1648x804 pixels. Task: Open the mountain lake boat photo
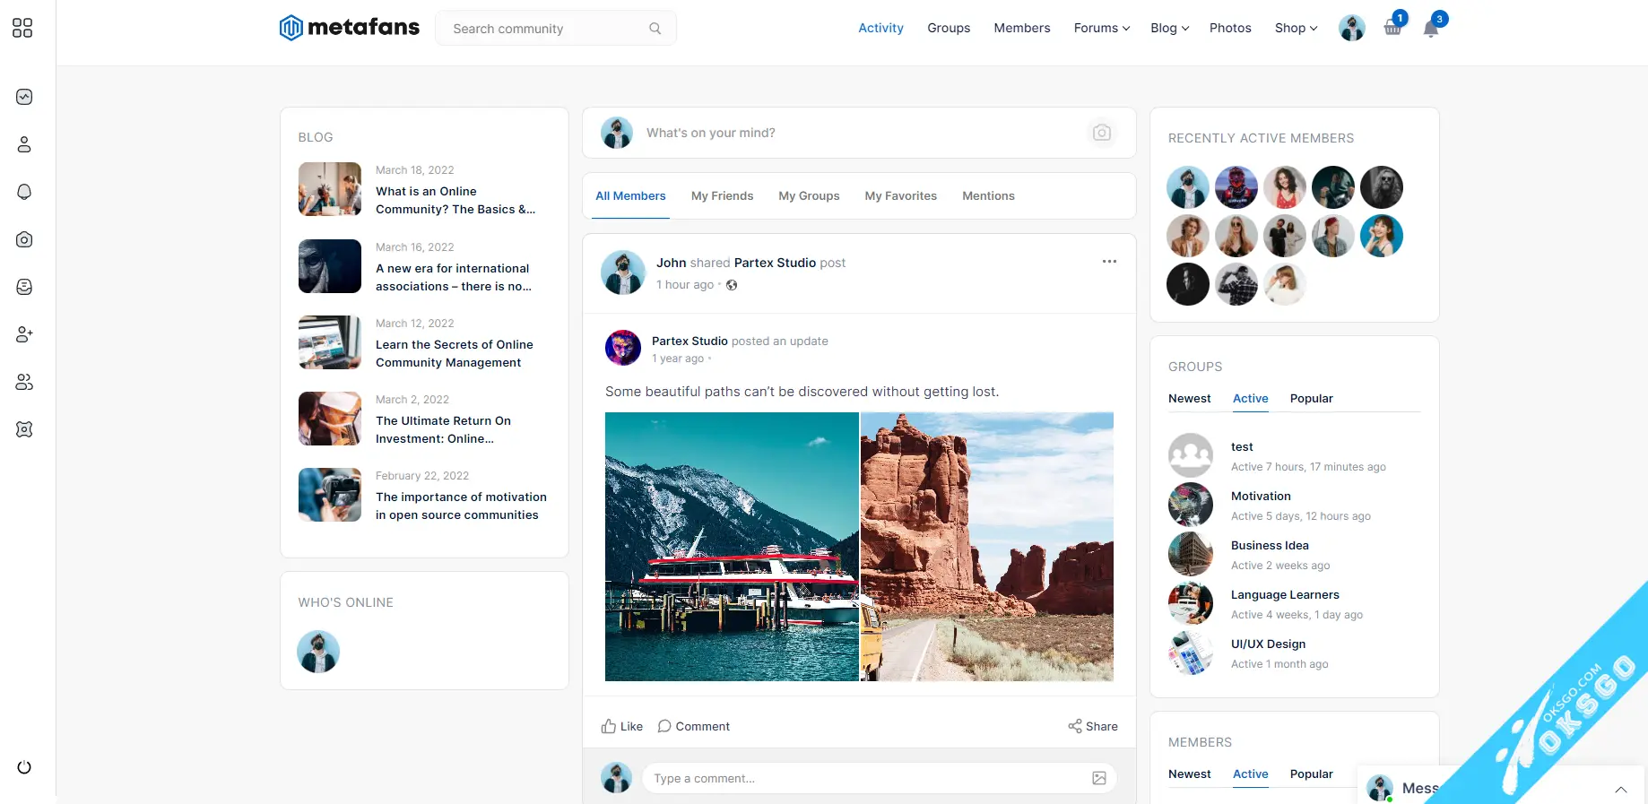(732, 547)
